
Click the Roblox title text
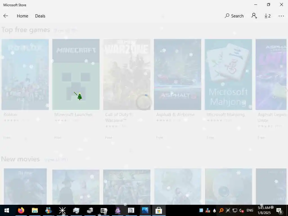point(10,115)
